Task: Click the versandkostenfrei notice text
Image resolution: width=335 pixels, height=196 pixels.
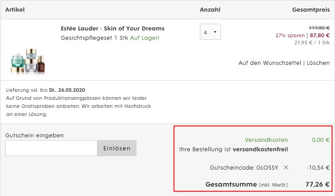Action: pos(234,149)
